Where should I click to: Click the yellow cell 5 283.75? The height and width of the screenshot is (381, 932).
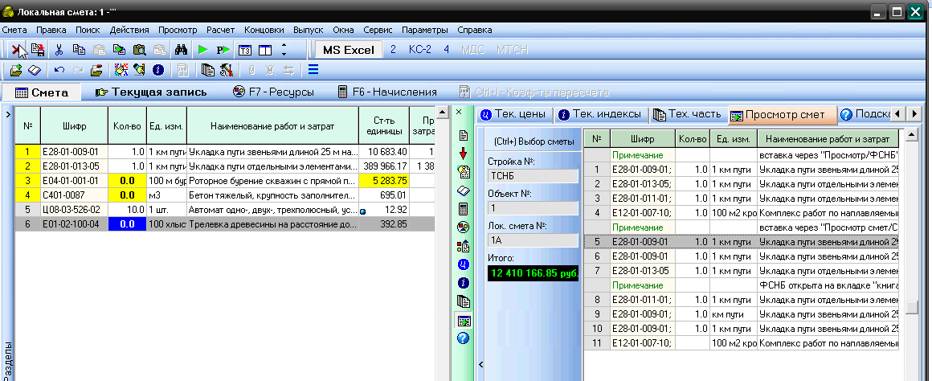point(384,180)
